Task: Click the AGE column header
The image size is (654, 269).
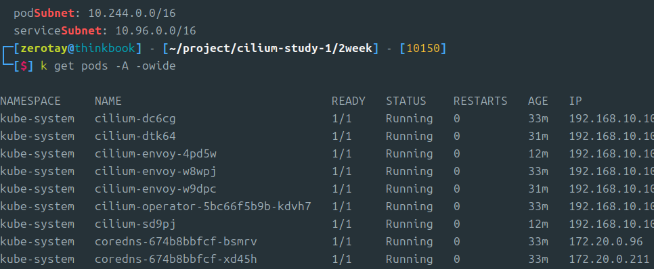Action: [538, 101]
